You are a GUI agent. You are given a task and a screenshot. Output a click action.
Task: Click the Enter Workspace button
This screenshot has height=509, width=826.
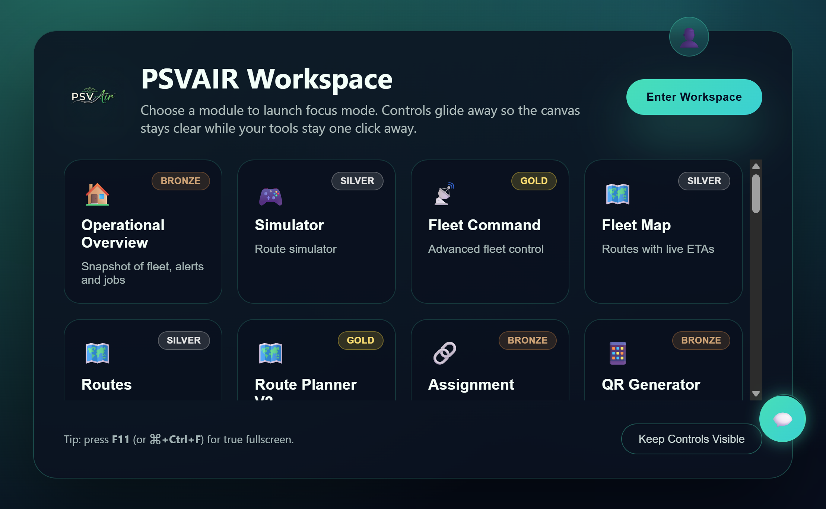tap(694, 97)
